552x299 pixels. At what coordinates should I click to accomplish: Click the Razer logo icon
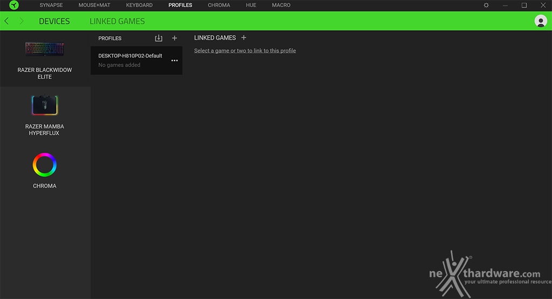click(x=13, y=5)
